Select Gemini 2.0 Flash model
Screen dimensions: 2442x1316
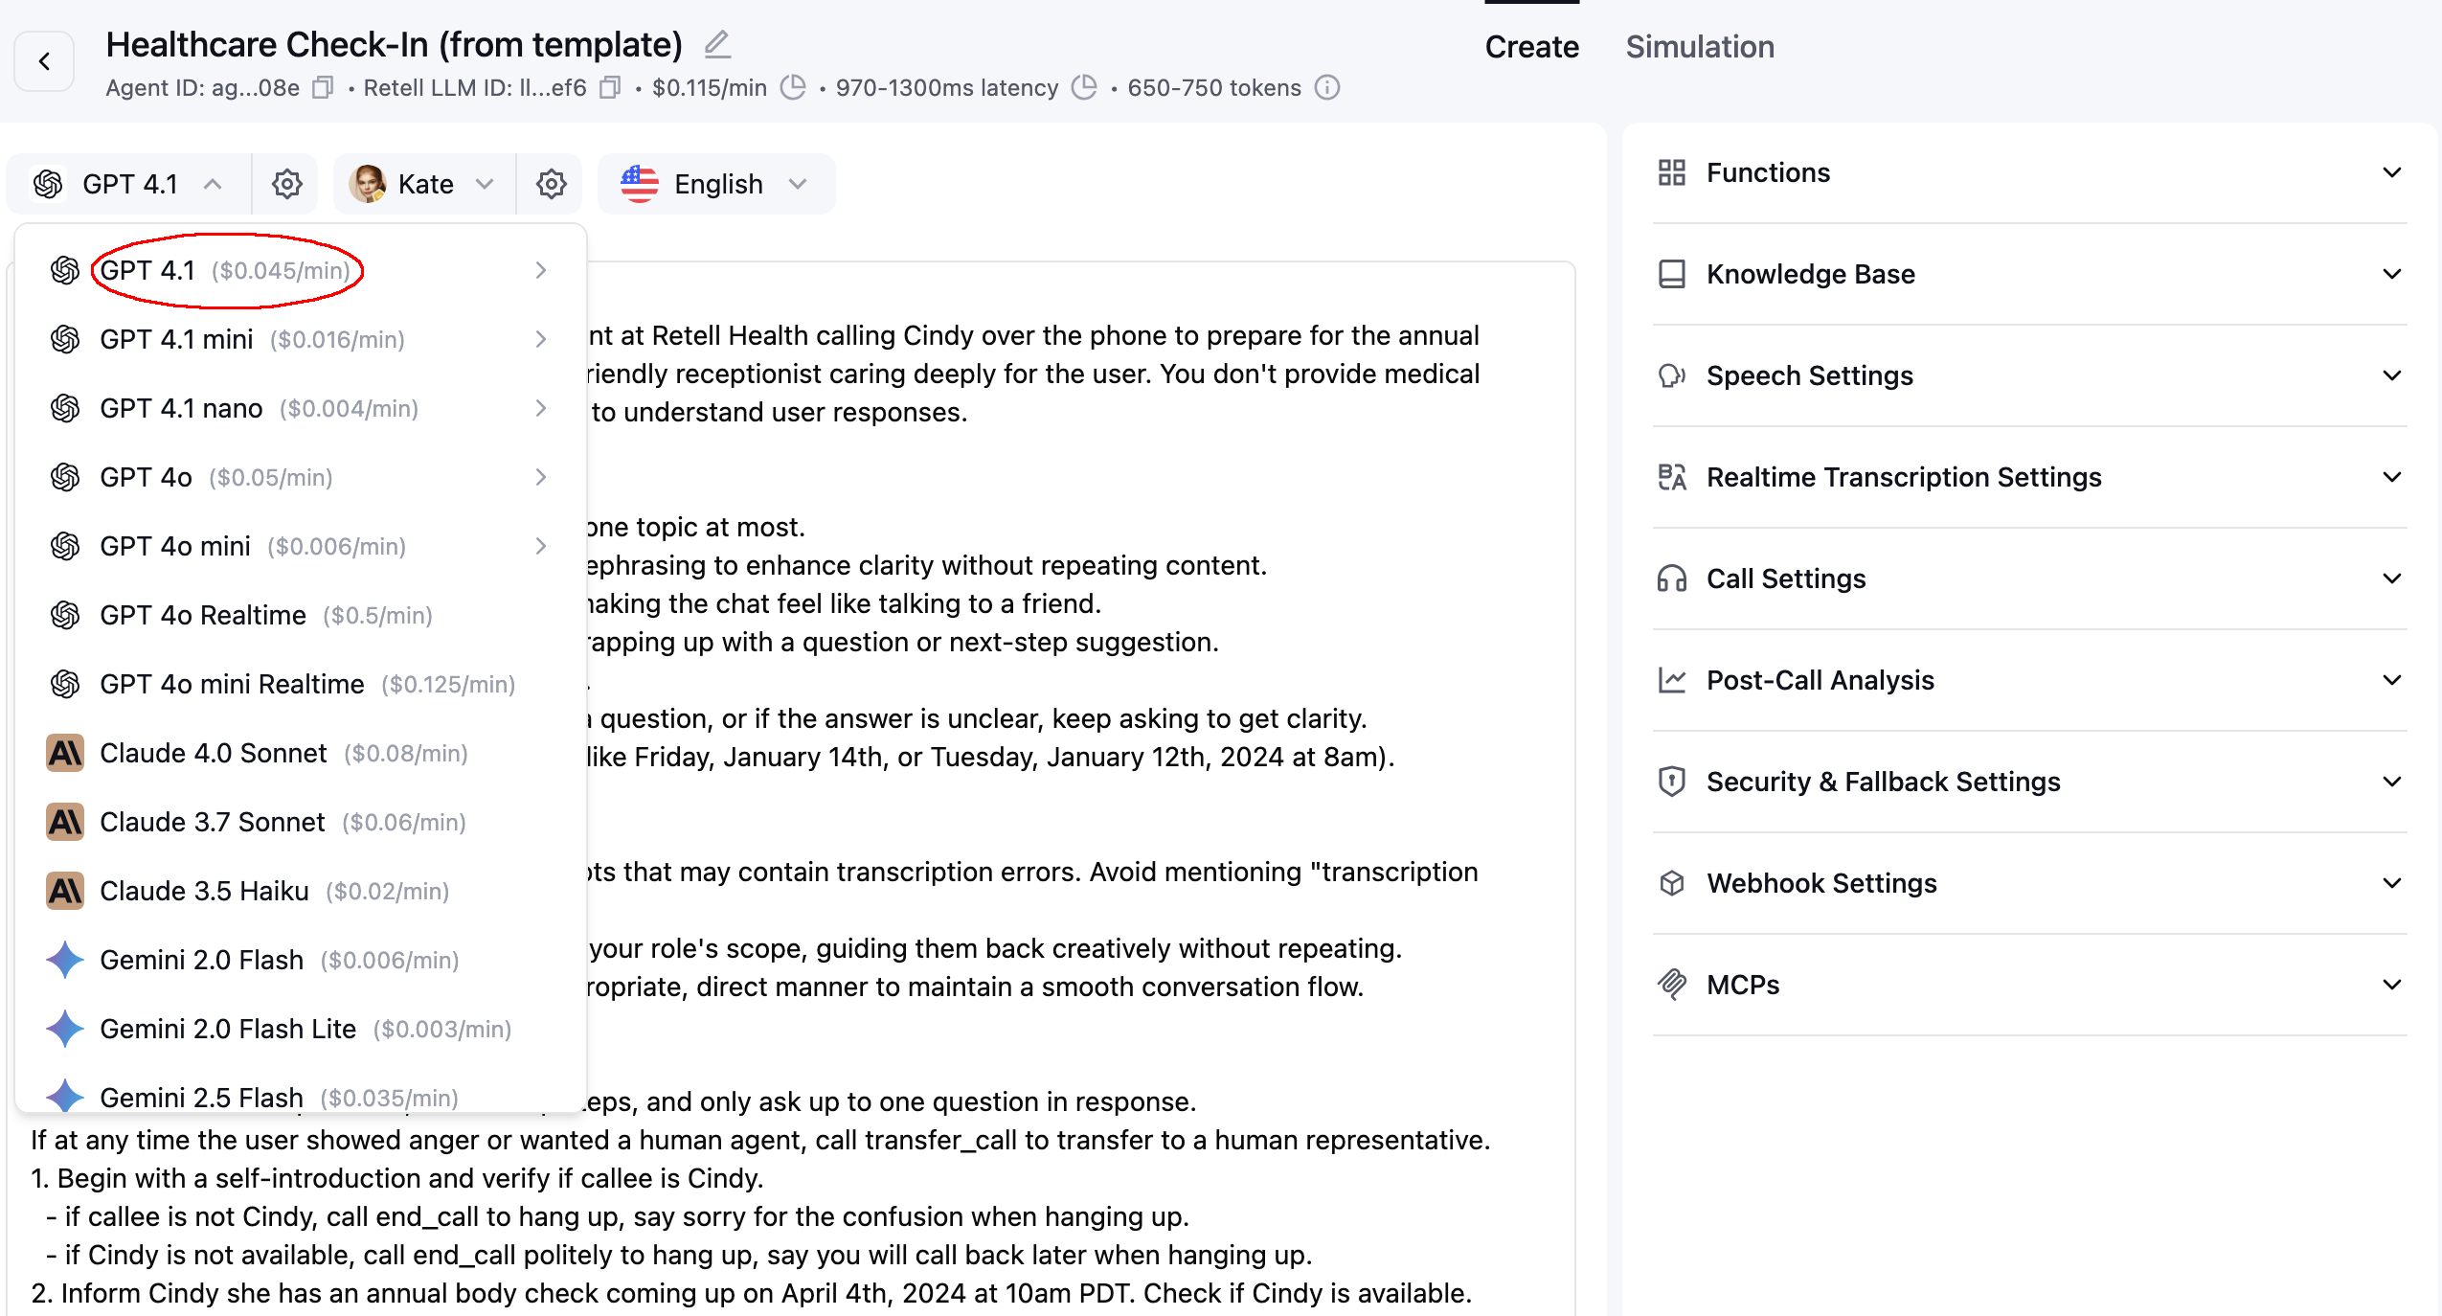coord(300,960)
